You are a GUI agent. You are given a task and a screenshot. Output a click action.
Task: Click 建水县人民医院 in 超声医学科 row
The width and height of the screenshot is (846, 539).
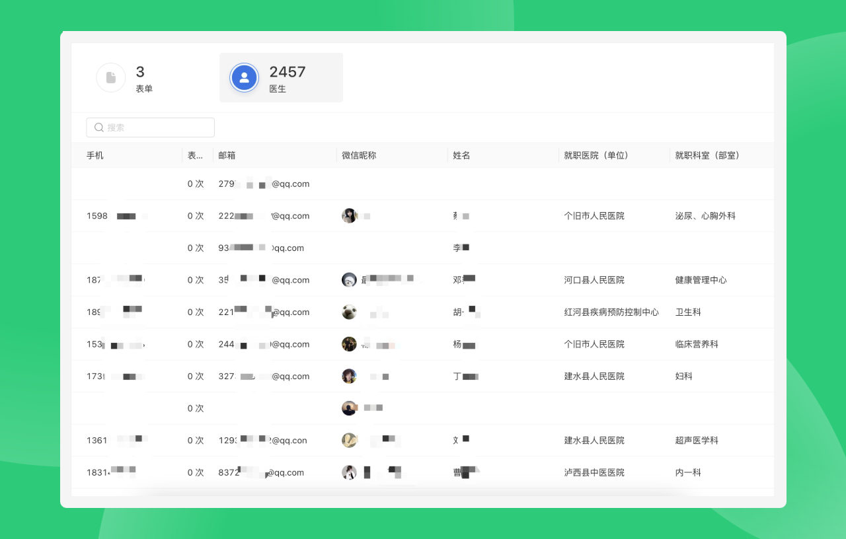pos(594,441)
